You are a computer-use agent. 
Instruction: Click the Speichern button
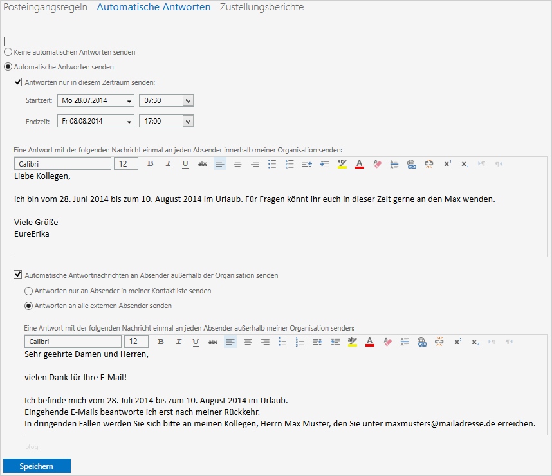[x=37, y=466]
